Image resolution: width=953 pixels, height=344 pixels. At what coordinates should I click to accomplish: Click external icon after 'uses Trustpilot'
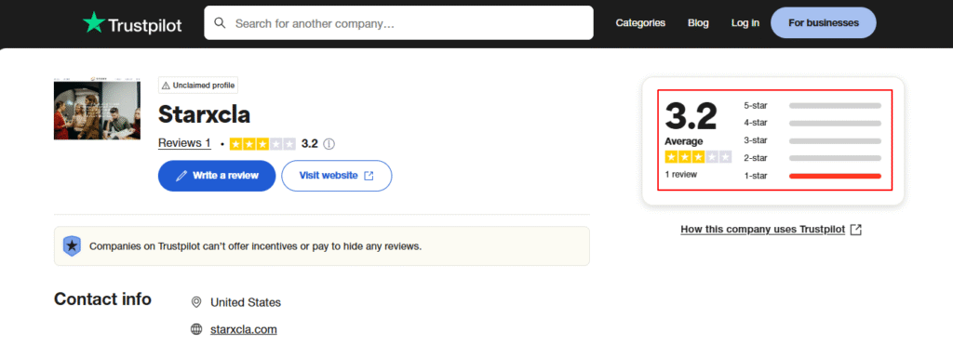pyautogui.click(x=856, y=230)
